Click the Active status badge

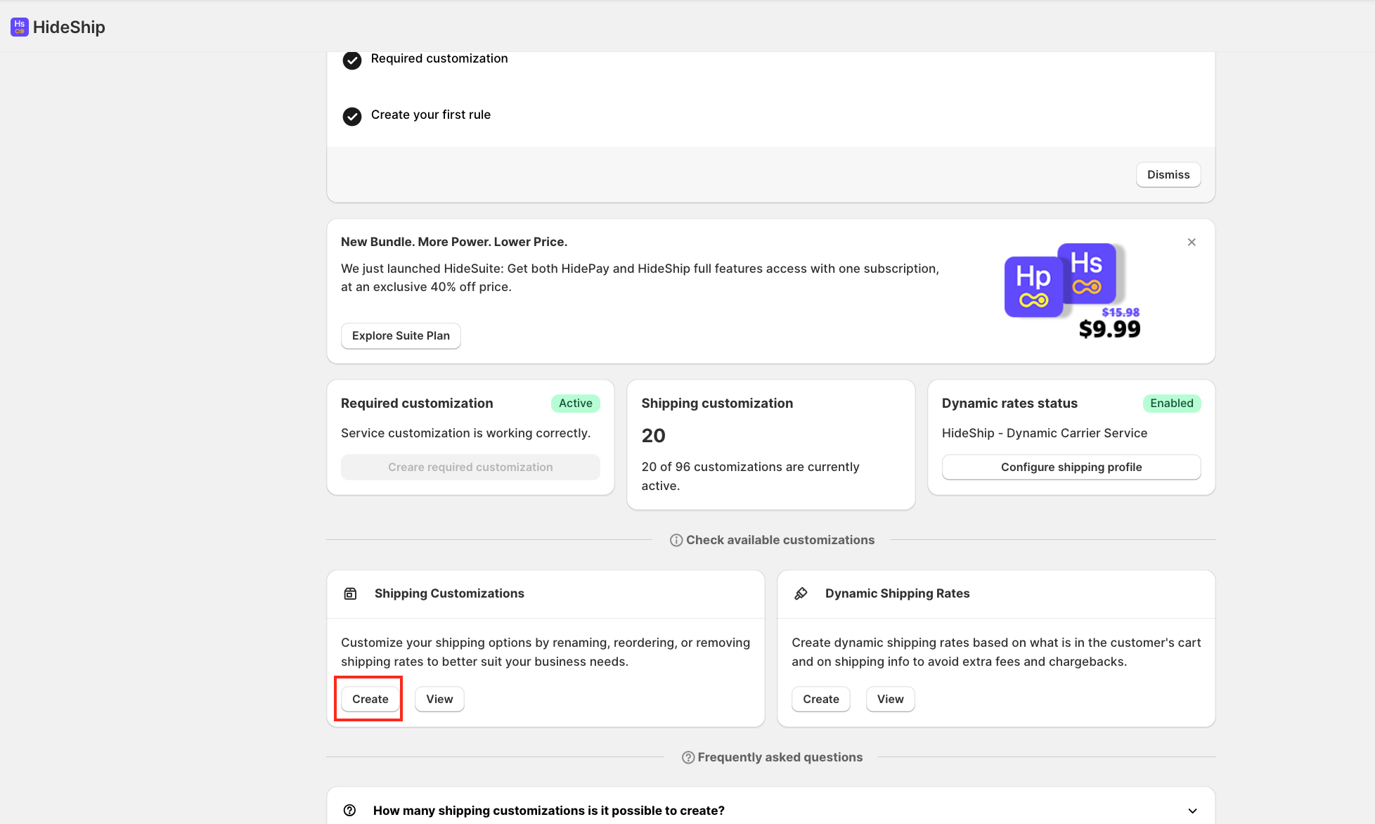coord(575,404)
